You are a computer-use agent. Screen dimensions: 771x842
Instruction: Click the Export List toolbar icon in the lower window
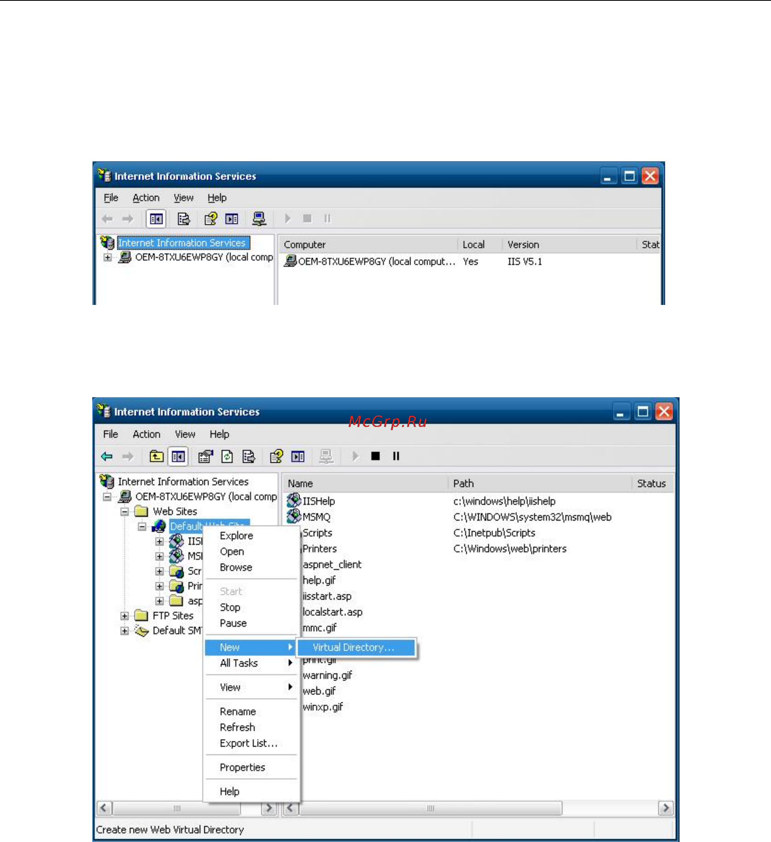[x=249, y=456]
